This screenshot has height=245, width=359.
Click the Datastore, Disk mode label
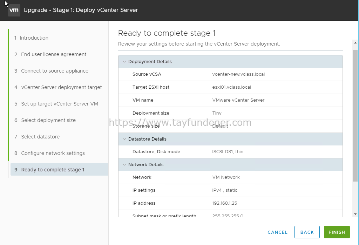pos(156,151)
